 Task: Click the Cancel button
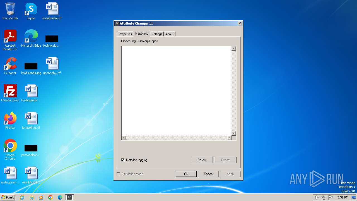click(x=208, y=174)
